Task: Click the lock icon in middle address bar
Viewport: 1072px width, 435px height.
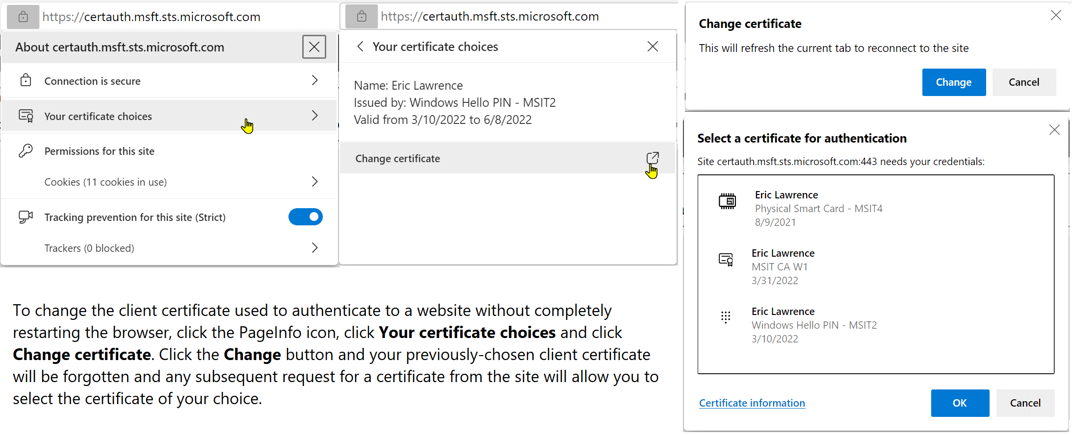Action: (362, 16)
